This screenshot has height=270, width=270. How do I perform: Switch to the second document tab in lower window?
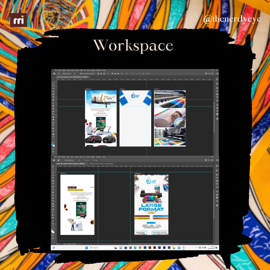101,163
